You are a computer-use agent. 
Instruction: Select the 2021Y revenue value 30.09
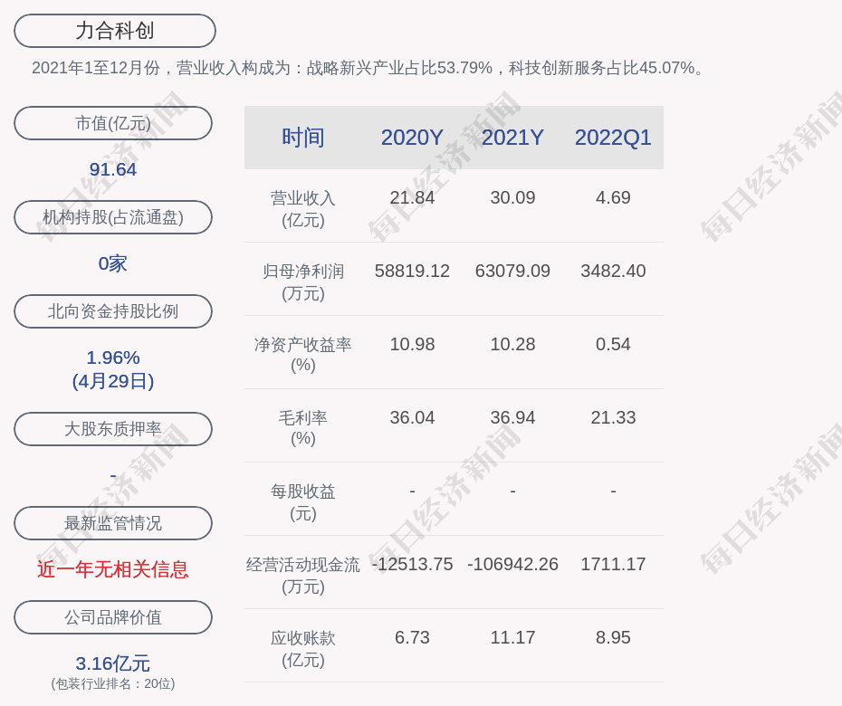[512, 197]
